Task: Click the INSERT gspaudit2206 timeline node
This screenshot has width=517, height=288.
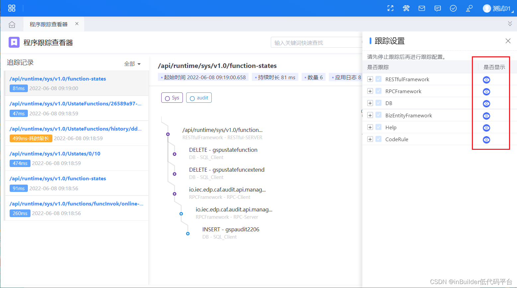Action: [188, 234]
